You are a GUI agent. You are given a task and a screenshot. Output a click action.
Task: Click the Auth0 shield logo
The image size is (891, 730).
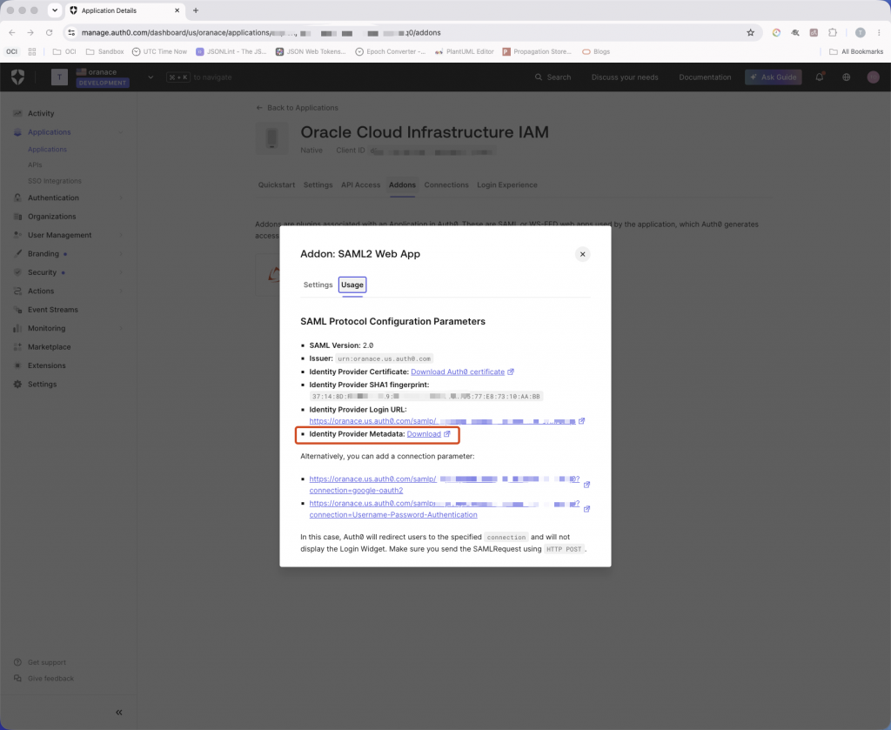coord(17,77)
